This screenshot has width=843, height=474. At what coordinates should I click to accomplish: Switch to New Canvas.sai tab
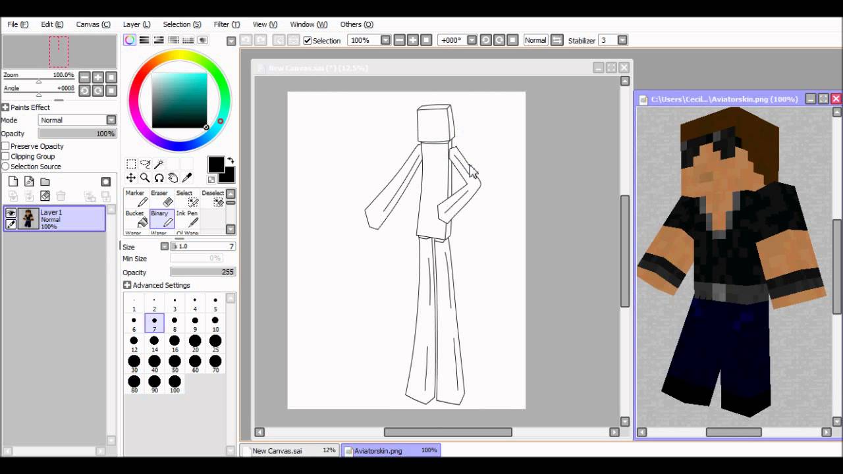click(x=290, y=451)
